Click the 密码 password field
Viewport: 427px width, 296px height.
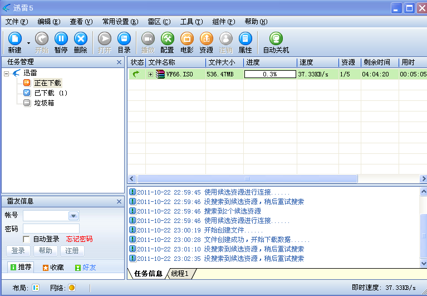tap(51, 229)
